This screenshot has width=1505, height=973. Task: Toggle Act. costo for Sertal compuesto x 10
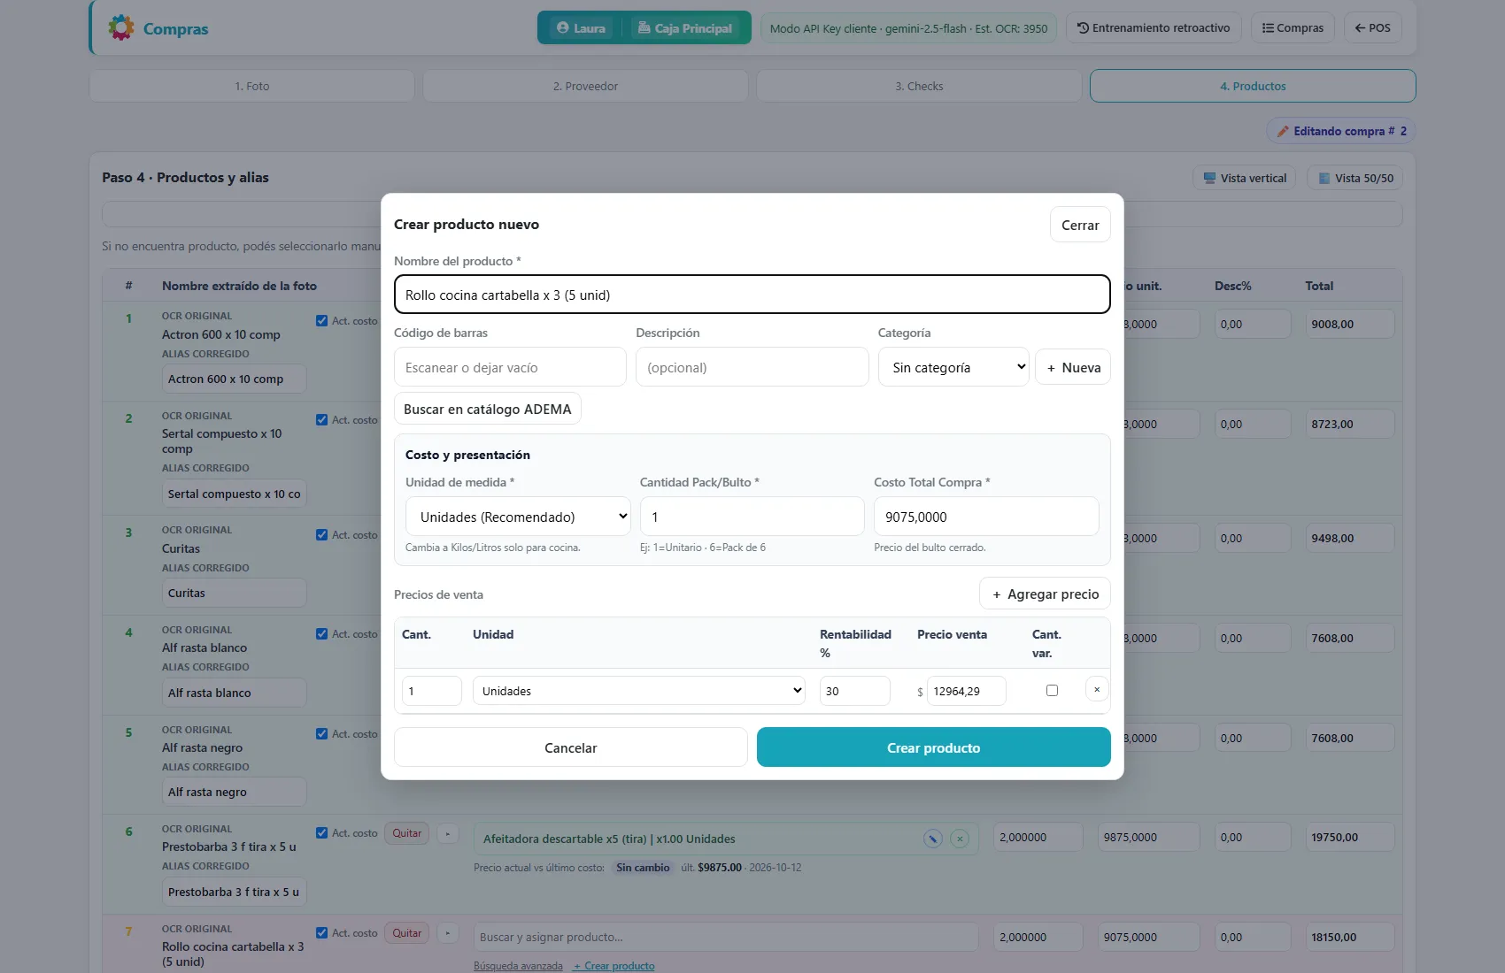(x=321, y=420)
